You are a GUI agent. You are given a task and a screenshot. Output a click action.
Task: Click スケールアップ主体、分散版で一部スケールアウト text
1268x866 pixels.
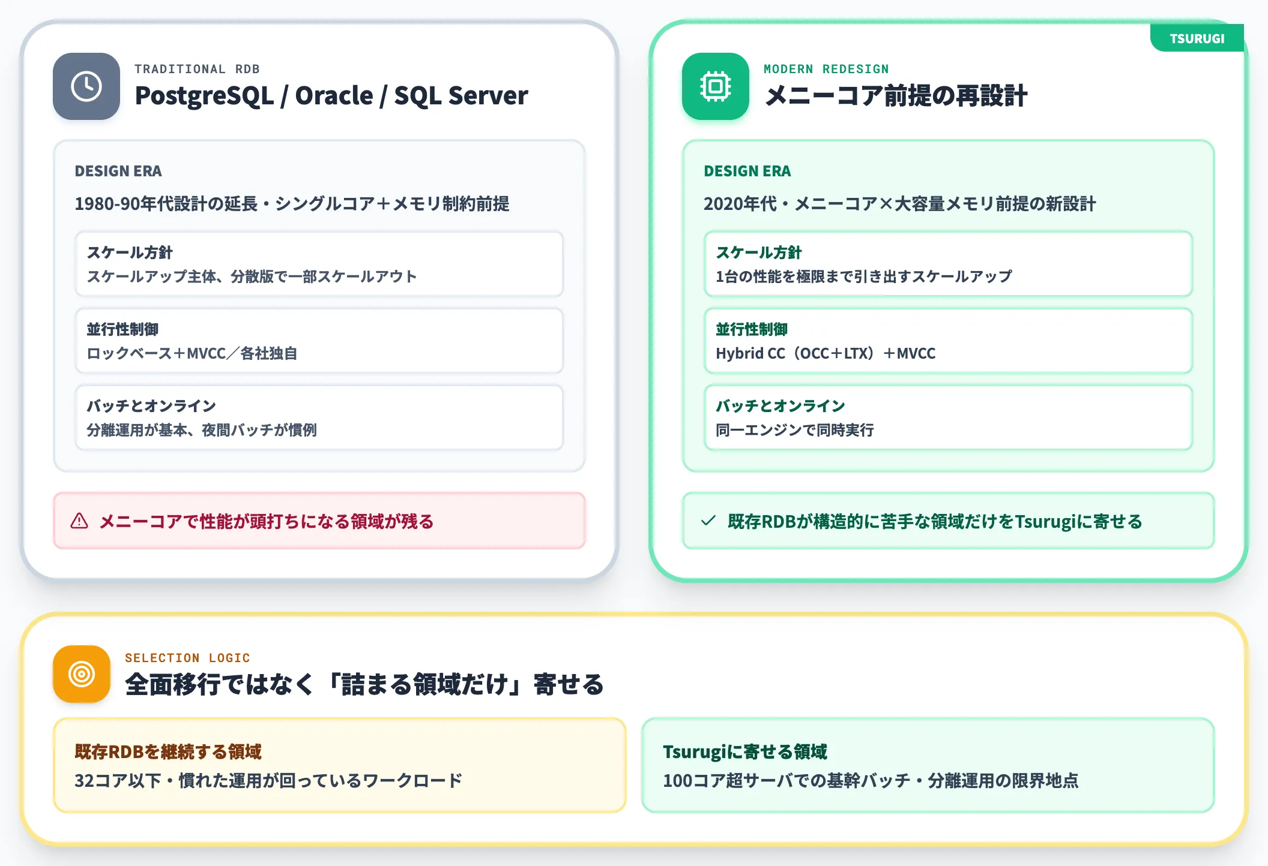click(x=252, y=276)
